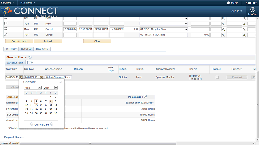Click the Request Absence link
This screenshot has height=145, width=259.
(14, 137)
